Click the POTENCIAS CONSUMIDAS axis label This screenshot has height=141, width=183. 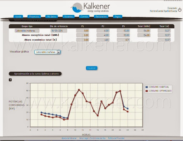[16, 105]
